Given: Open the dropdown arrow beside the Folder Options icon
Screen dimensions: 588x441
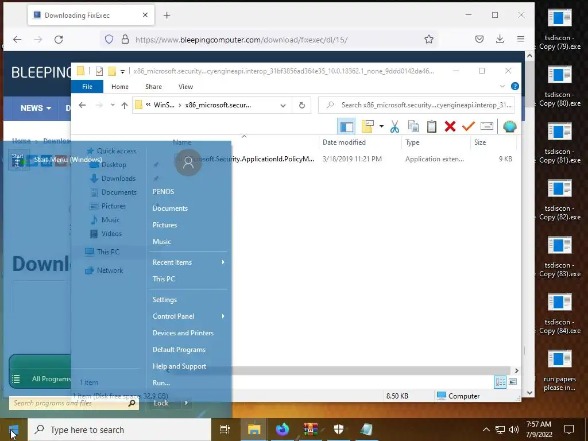Looking at the screenshot, I should (381, 126).
